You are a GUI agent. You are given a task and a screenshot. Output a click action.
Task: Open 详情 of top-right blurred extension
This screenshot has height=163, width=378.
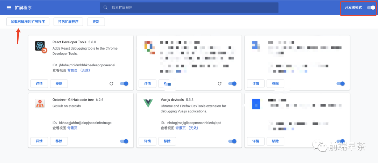coord(256,84)
